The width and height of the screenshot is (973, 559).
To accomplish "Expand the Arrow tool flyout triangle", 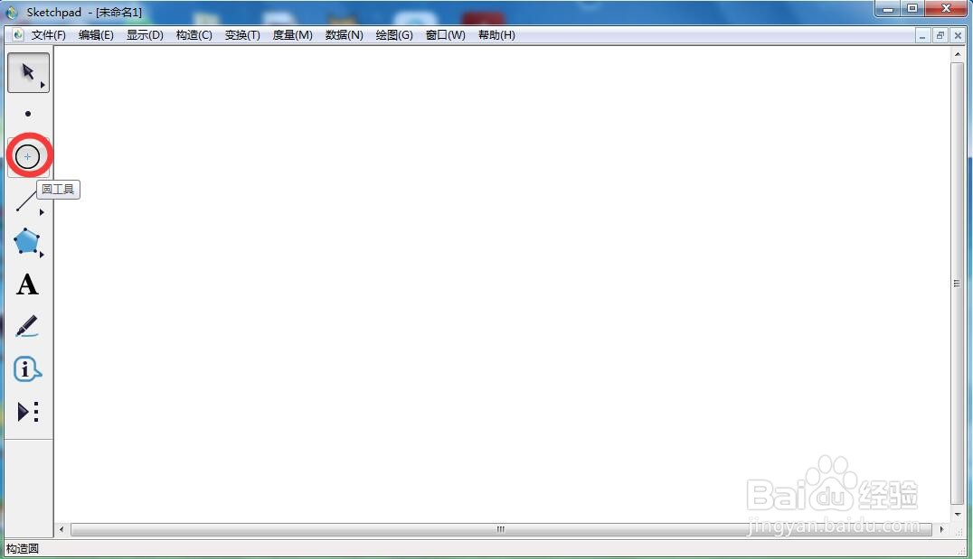I will (x=43, y=85).
